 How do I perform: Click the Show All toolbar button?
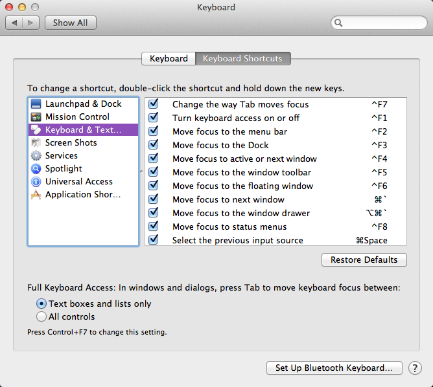[x=70, y=23]
